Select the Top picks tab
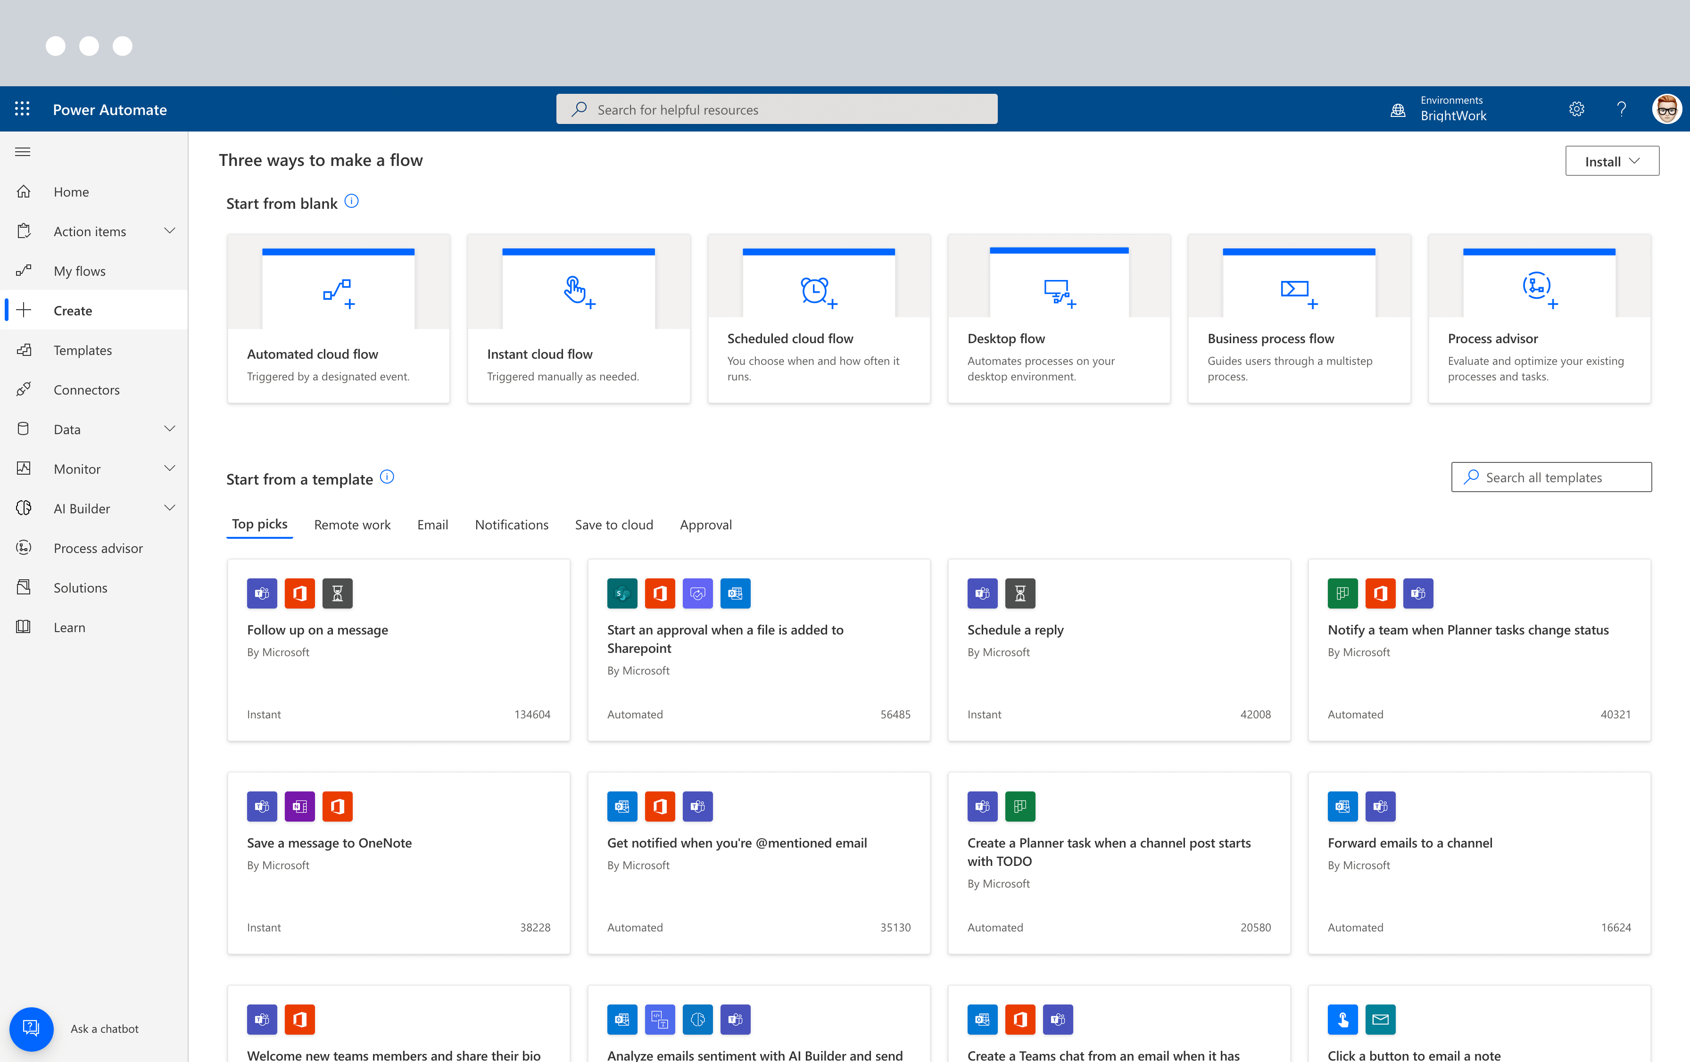This screenshot has height=1062, width=1690. coord(260,524)
